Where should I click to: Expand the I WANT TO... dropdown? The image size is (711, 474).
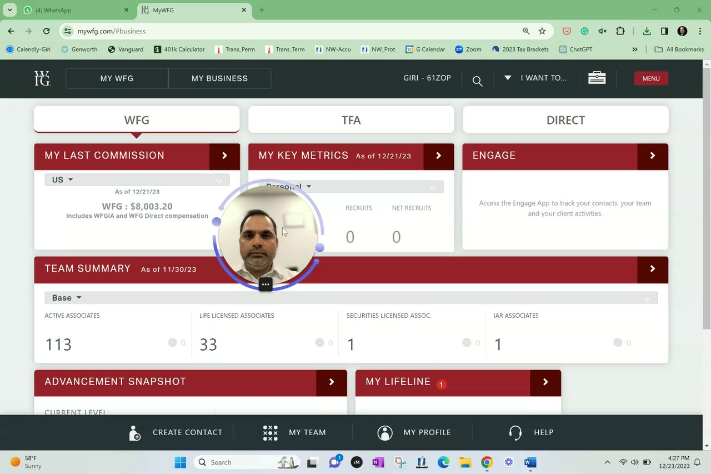536,78
